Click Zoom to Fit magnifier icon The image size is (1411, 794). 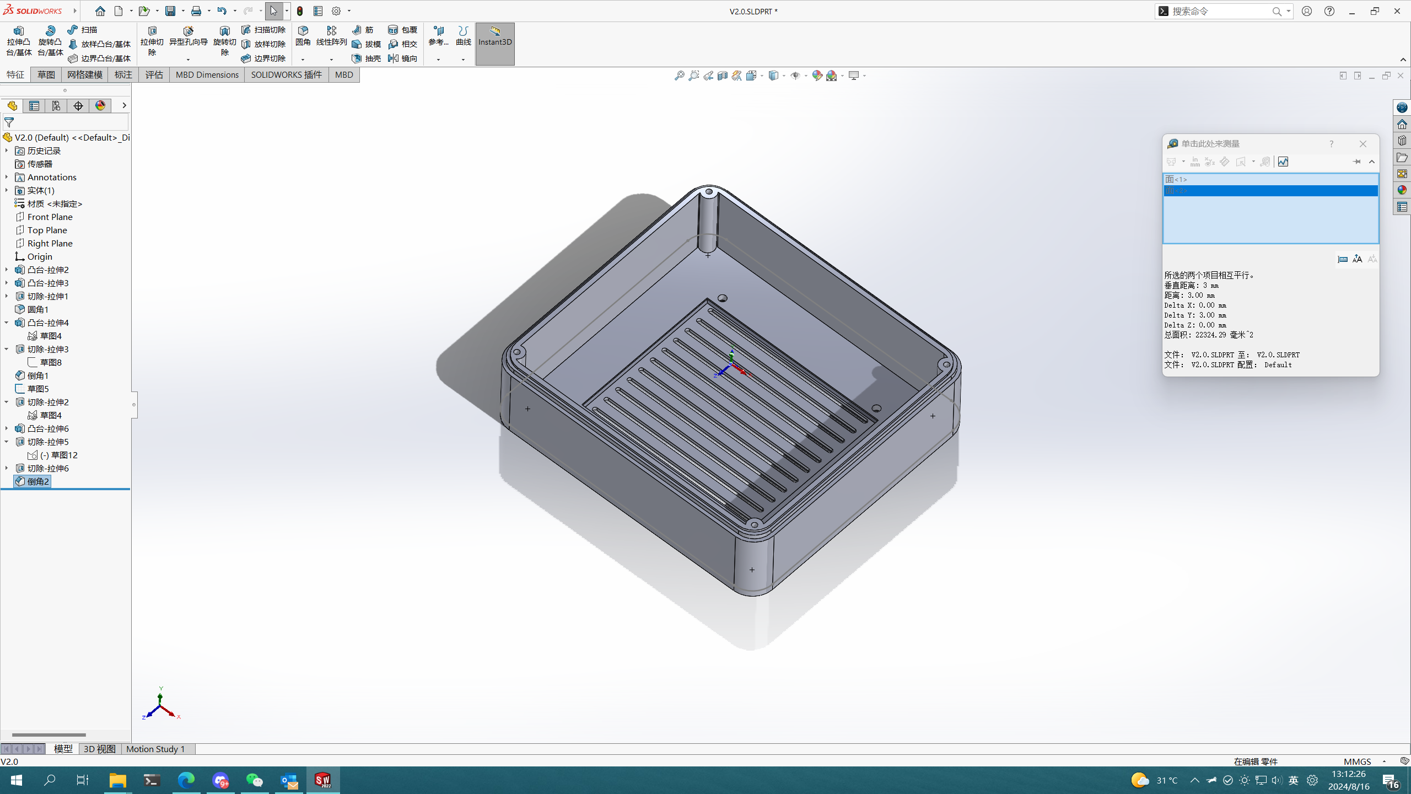[679, 76]
